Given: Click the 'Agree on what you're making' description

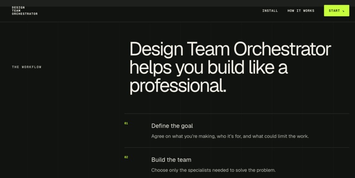Looking at the screenshot, I should pyautogui.click(x=230, y=136).
